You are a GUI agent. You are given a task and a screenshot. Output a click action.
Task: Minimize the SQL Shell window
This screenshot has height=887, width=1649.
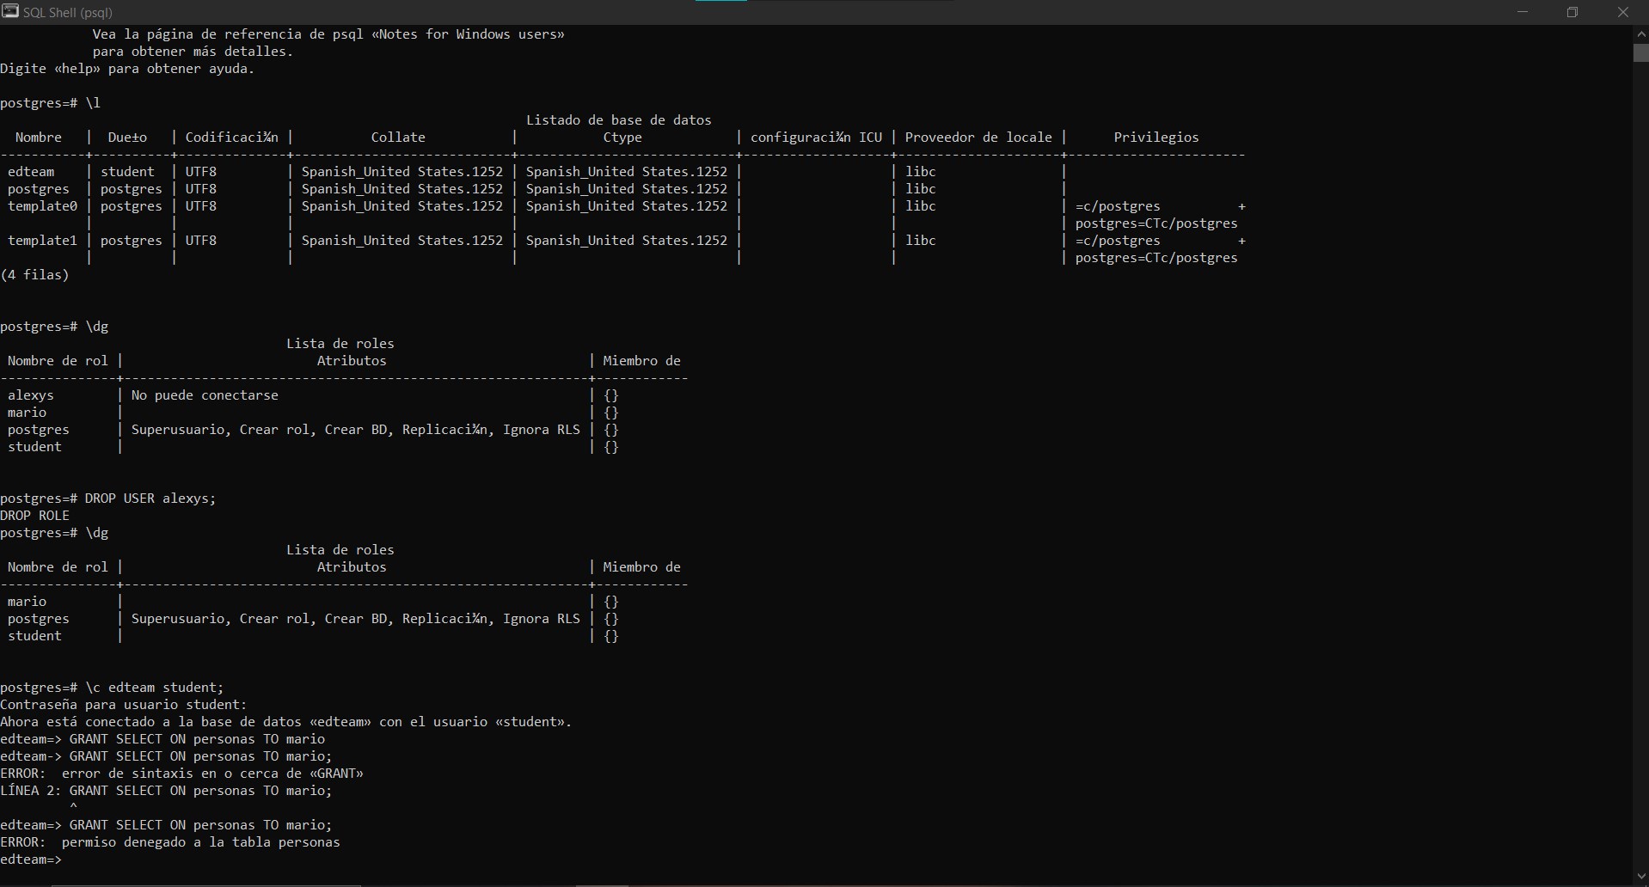coord(1523,12)
